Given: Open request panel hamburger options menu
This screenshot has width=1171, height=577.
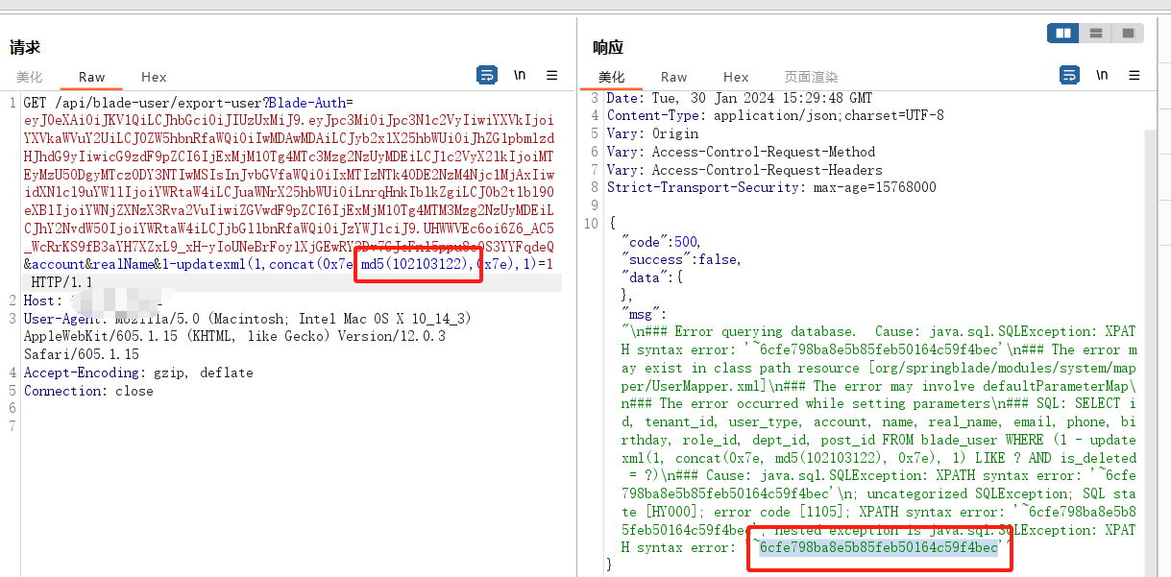Looking at the screenshot, I should [552, 75].
